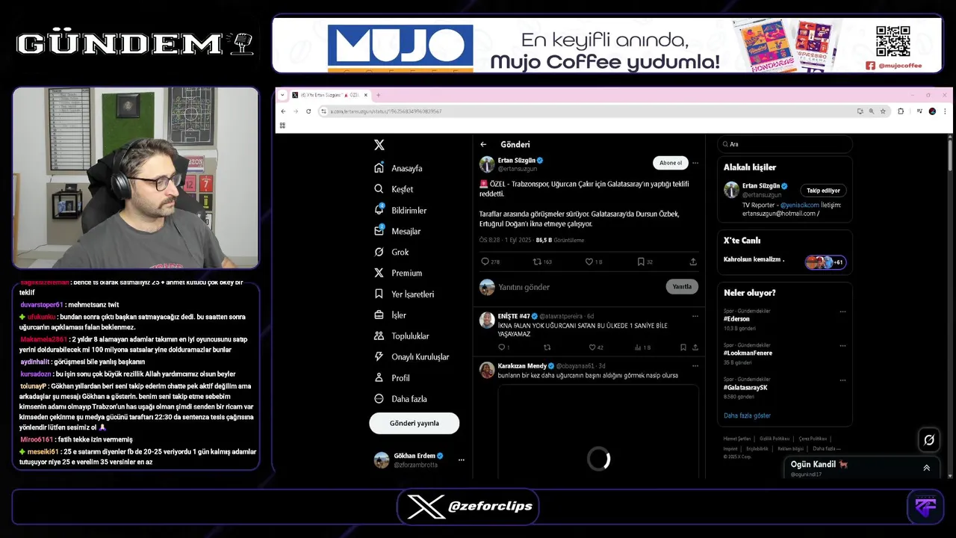Open Bildirimler notifications
The width and height of the screenshot is (956, 538).
click(400, 210)
